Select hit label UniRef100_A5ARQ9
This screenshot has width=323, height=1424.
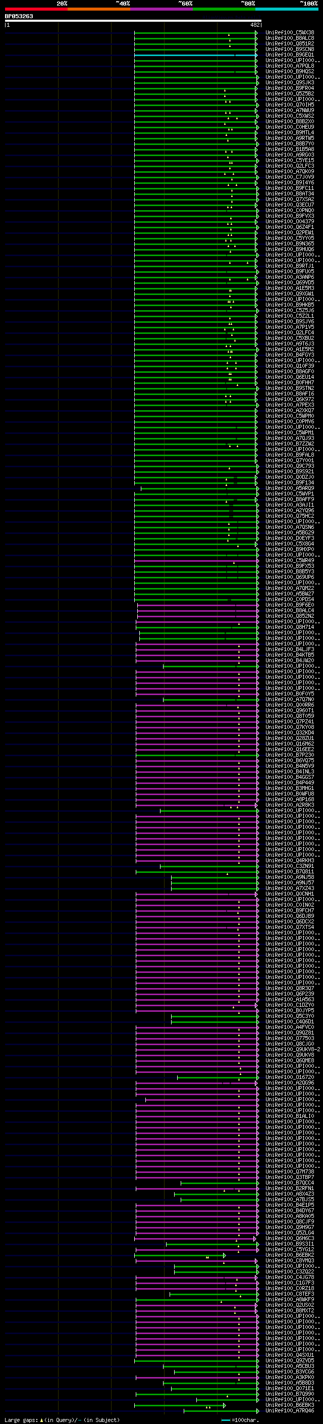pos(289,488)
